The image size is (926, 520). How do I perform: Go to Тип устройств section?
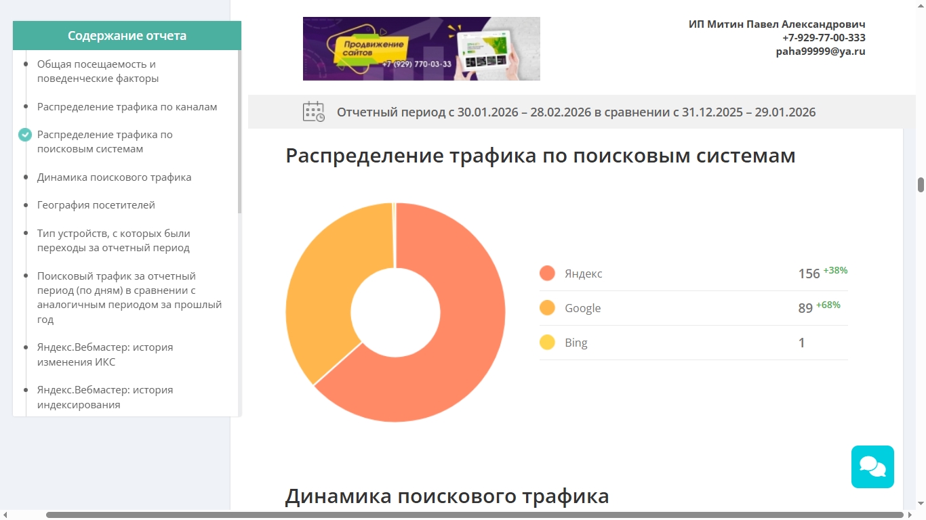(114, 240)
